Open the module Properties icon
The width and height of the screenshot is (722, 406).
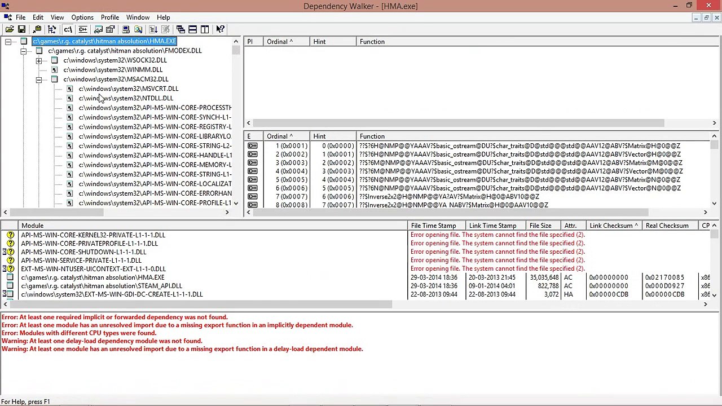(111, 29)
